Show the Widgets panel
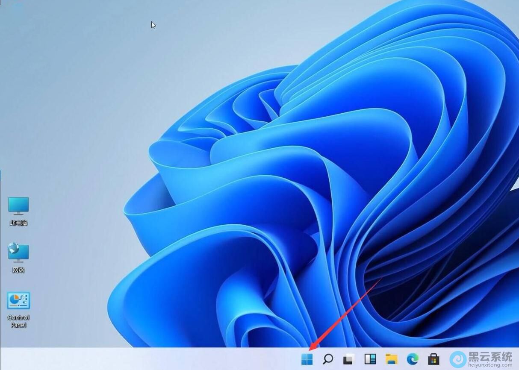Image resolution: width=519 pixels, height=370 pixels. click(370, 359)
